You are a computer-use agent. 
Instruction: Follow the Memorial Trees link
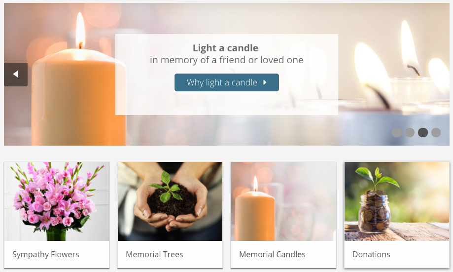coord(154,254)
